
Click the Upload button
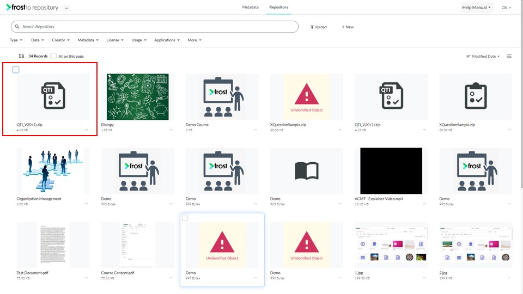[x=319, y=27]
